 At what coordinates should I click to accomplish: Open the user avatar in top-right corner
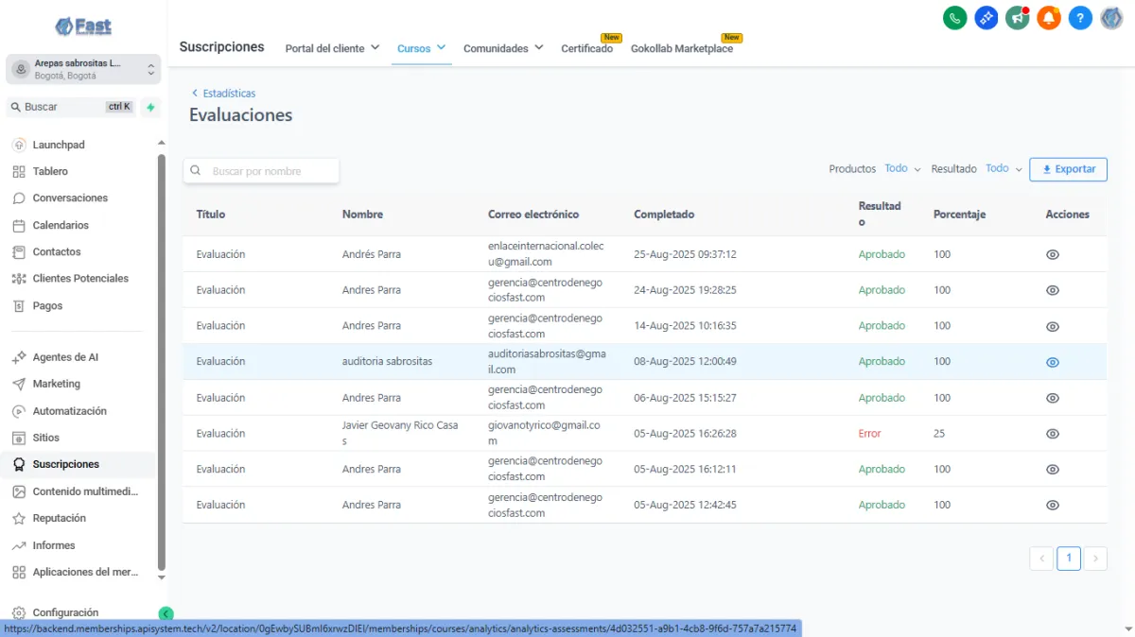1111,17
